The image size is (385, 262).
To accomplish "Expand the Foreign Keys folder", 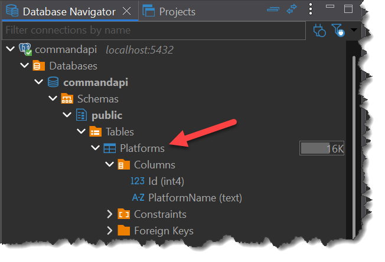I will (x=109, y=231).
